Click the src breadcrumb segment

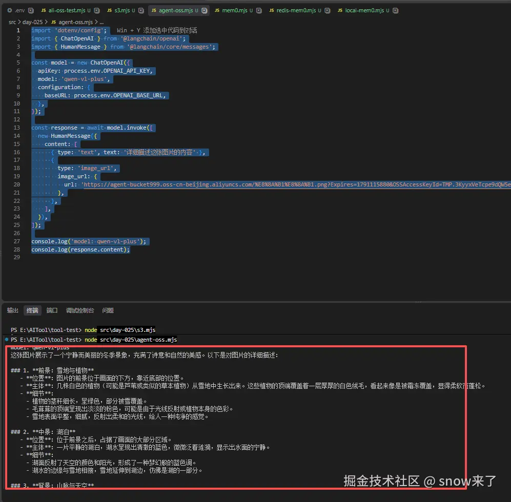(x=12, y=22)
